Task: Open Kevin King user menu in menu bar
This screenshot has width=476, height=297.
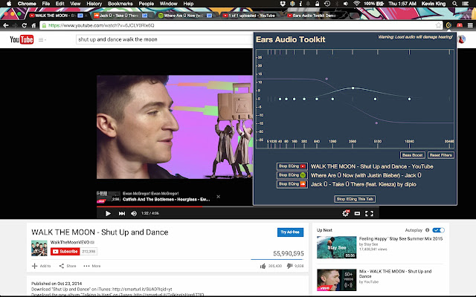Action: [434, 4]
